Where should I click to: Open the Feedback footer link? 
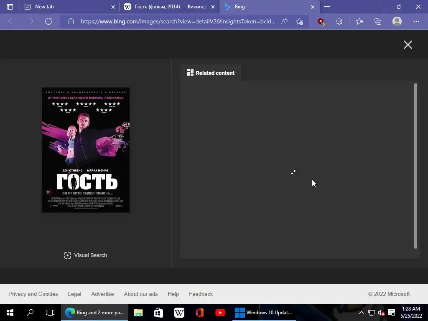(201, 294)
